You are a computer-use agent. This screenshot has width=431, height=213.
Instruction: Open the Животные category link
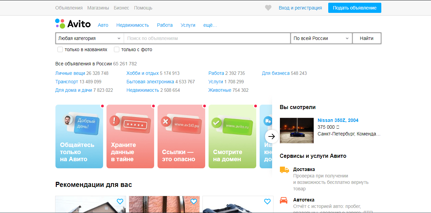click(220, 90)
